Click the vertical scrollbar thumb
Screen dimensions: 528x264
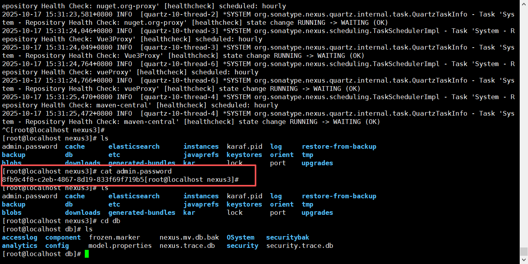point(524,251)
